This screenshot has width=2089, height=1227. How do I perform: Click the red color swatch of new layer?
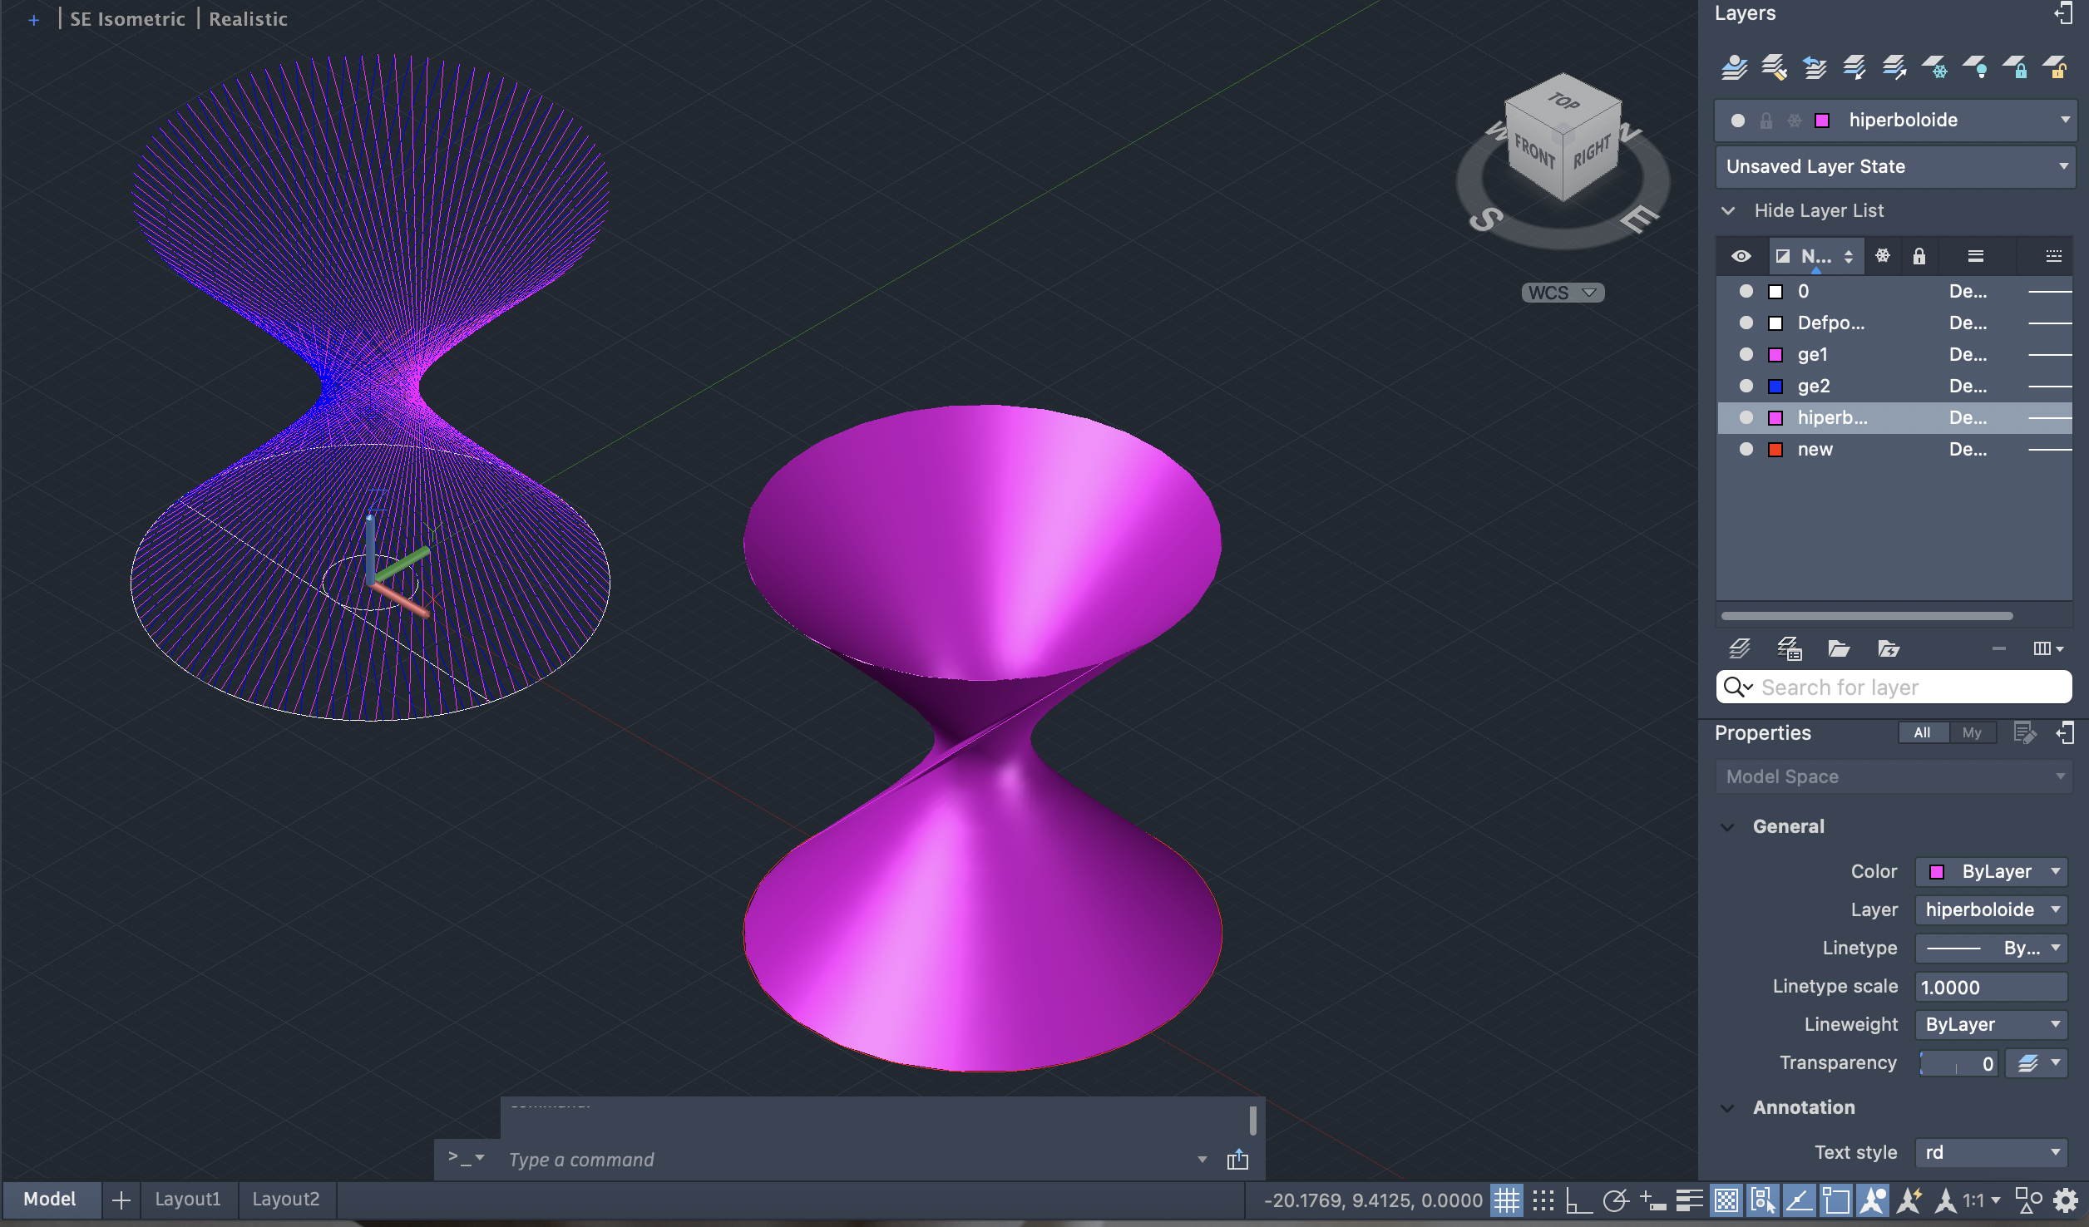tap(1775, 449)
